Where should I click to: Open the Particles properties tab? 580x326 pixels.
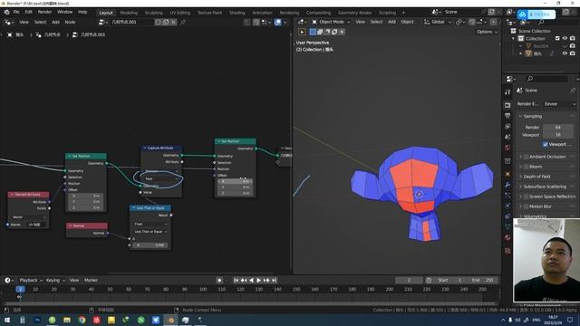coord(507,196)
